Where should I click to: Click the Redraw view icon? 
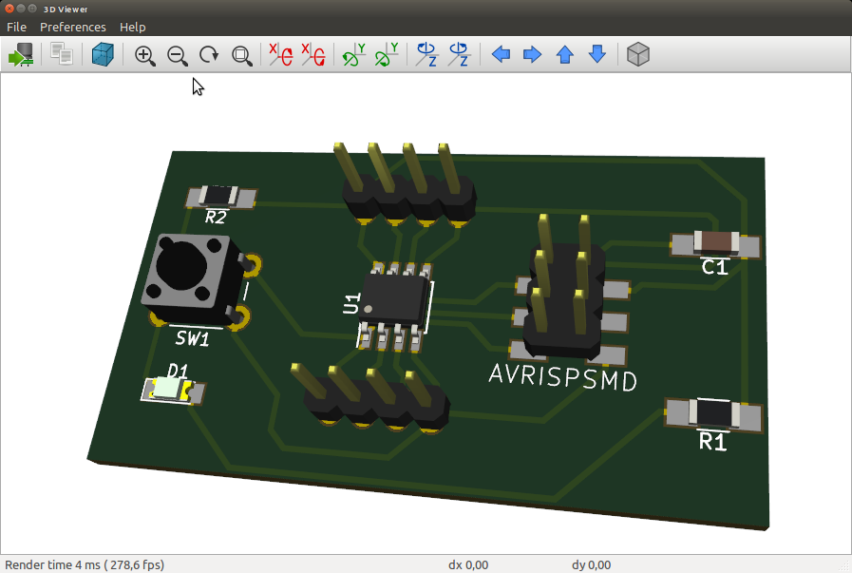(x=209, y=55)
